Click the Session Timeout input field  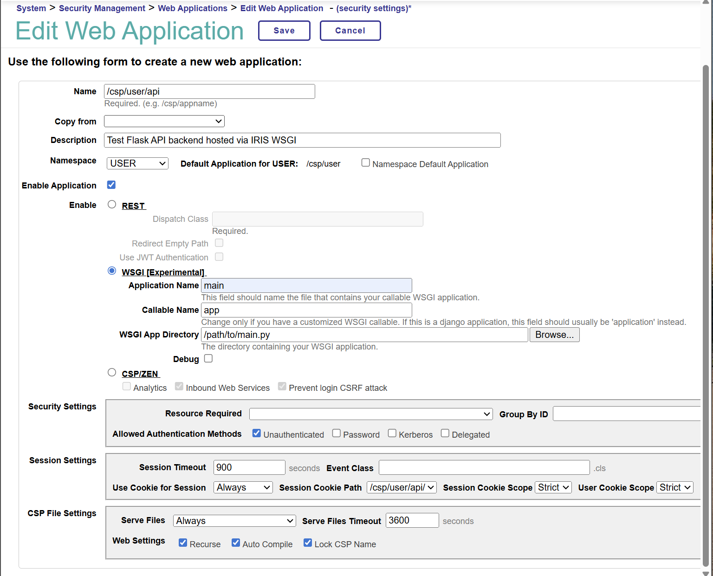pos(249,468)
